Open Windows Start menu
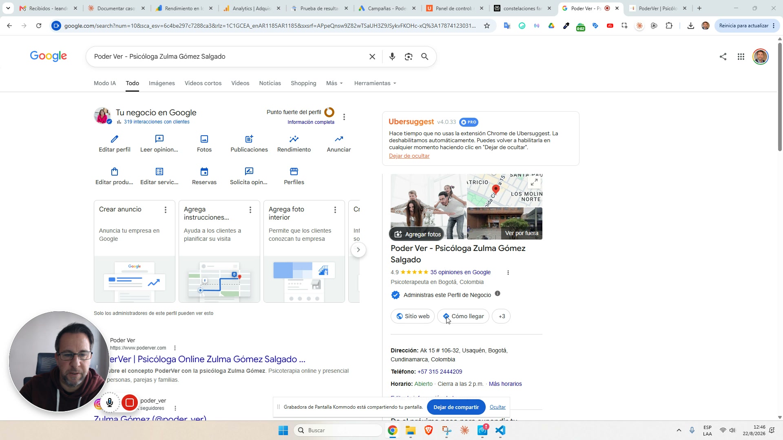783x440 pixels. (283, 430)
